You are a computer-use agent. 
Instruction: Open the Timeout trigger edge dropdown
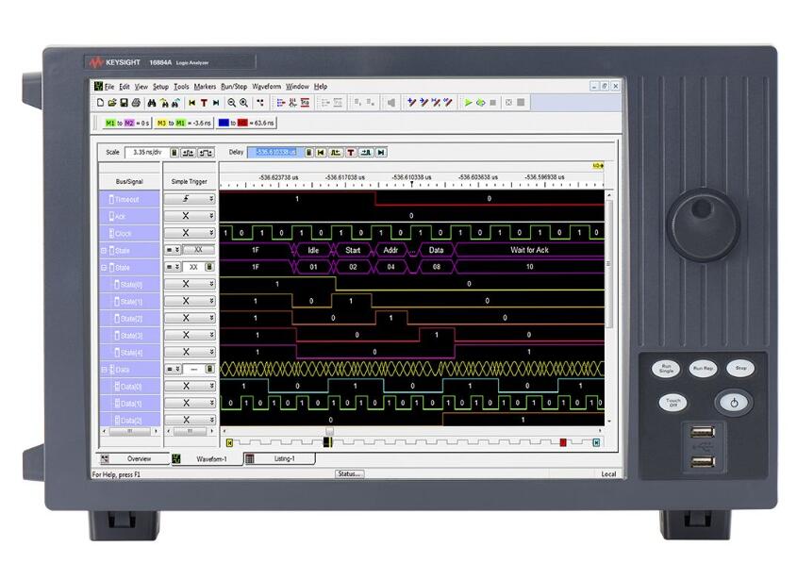pos(211,199)
